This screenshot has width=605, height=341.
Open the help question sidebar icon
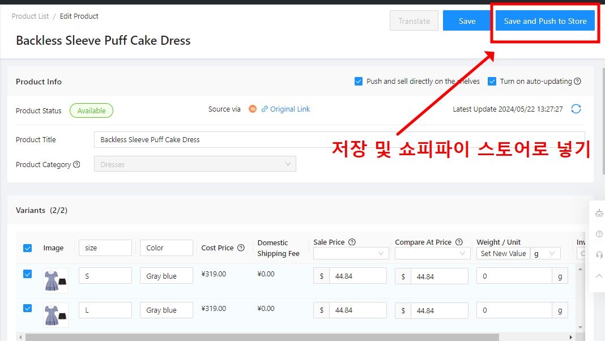[599, 234]
